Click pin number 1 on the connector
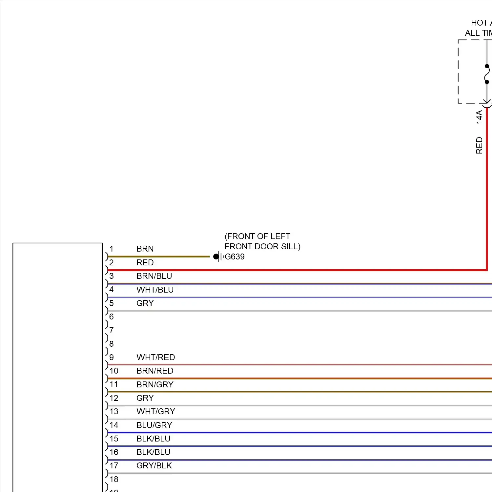Screen dimensions: 492x492 point(112,249)
